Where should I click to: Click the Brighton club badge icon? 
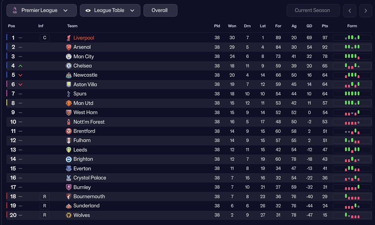coord(69,159)
